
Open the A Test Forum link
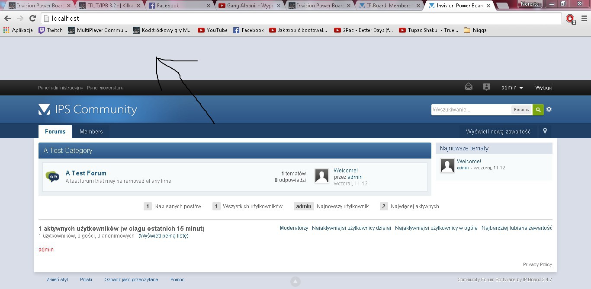(86, 173)
